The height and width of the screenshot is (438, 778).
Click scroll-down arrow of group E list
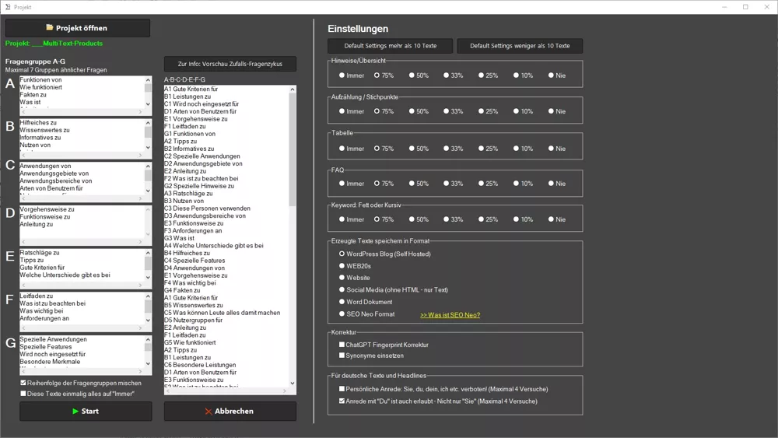point(148,277)
